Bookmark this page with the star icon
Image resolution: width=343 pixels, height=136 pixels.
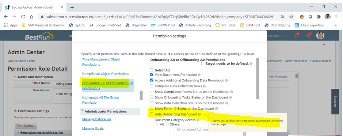[291, 17]
